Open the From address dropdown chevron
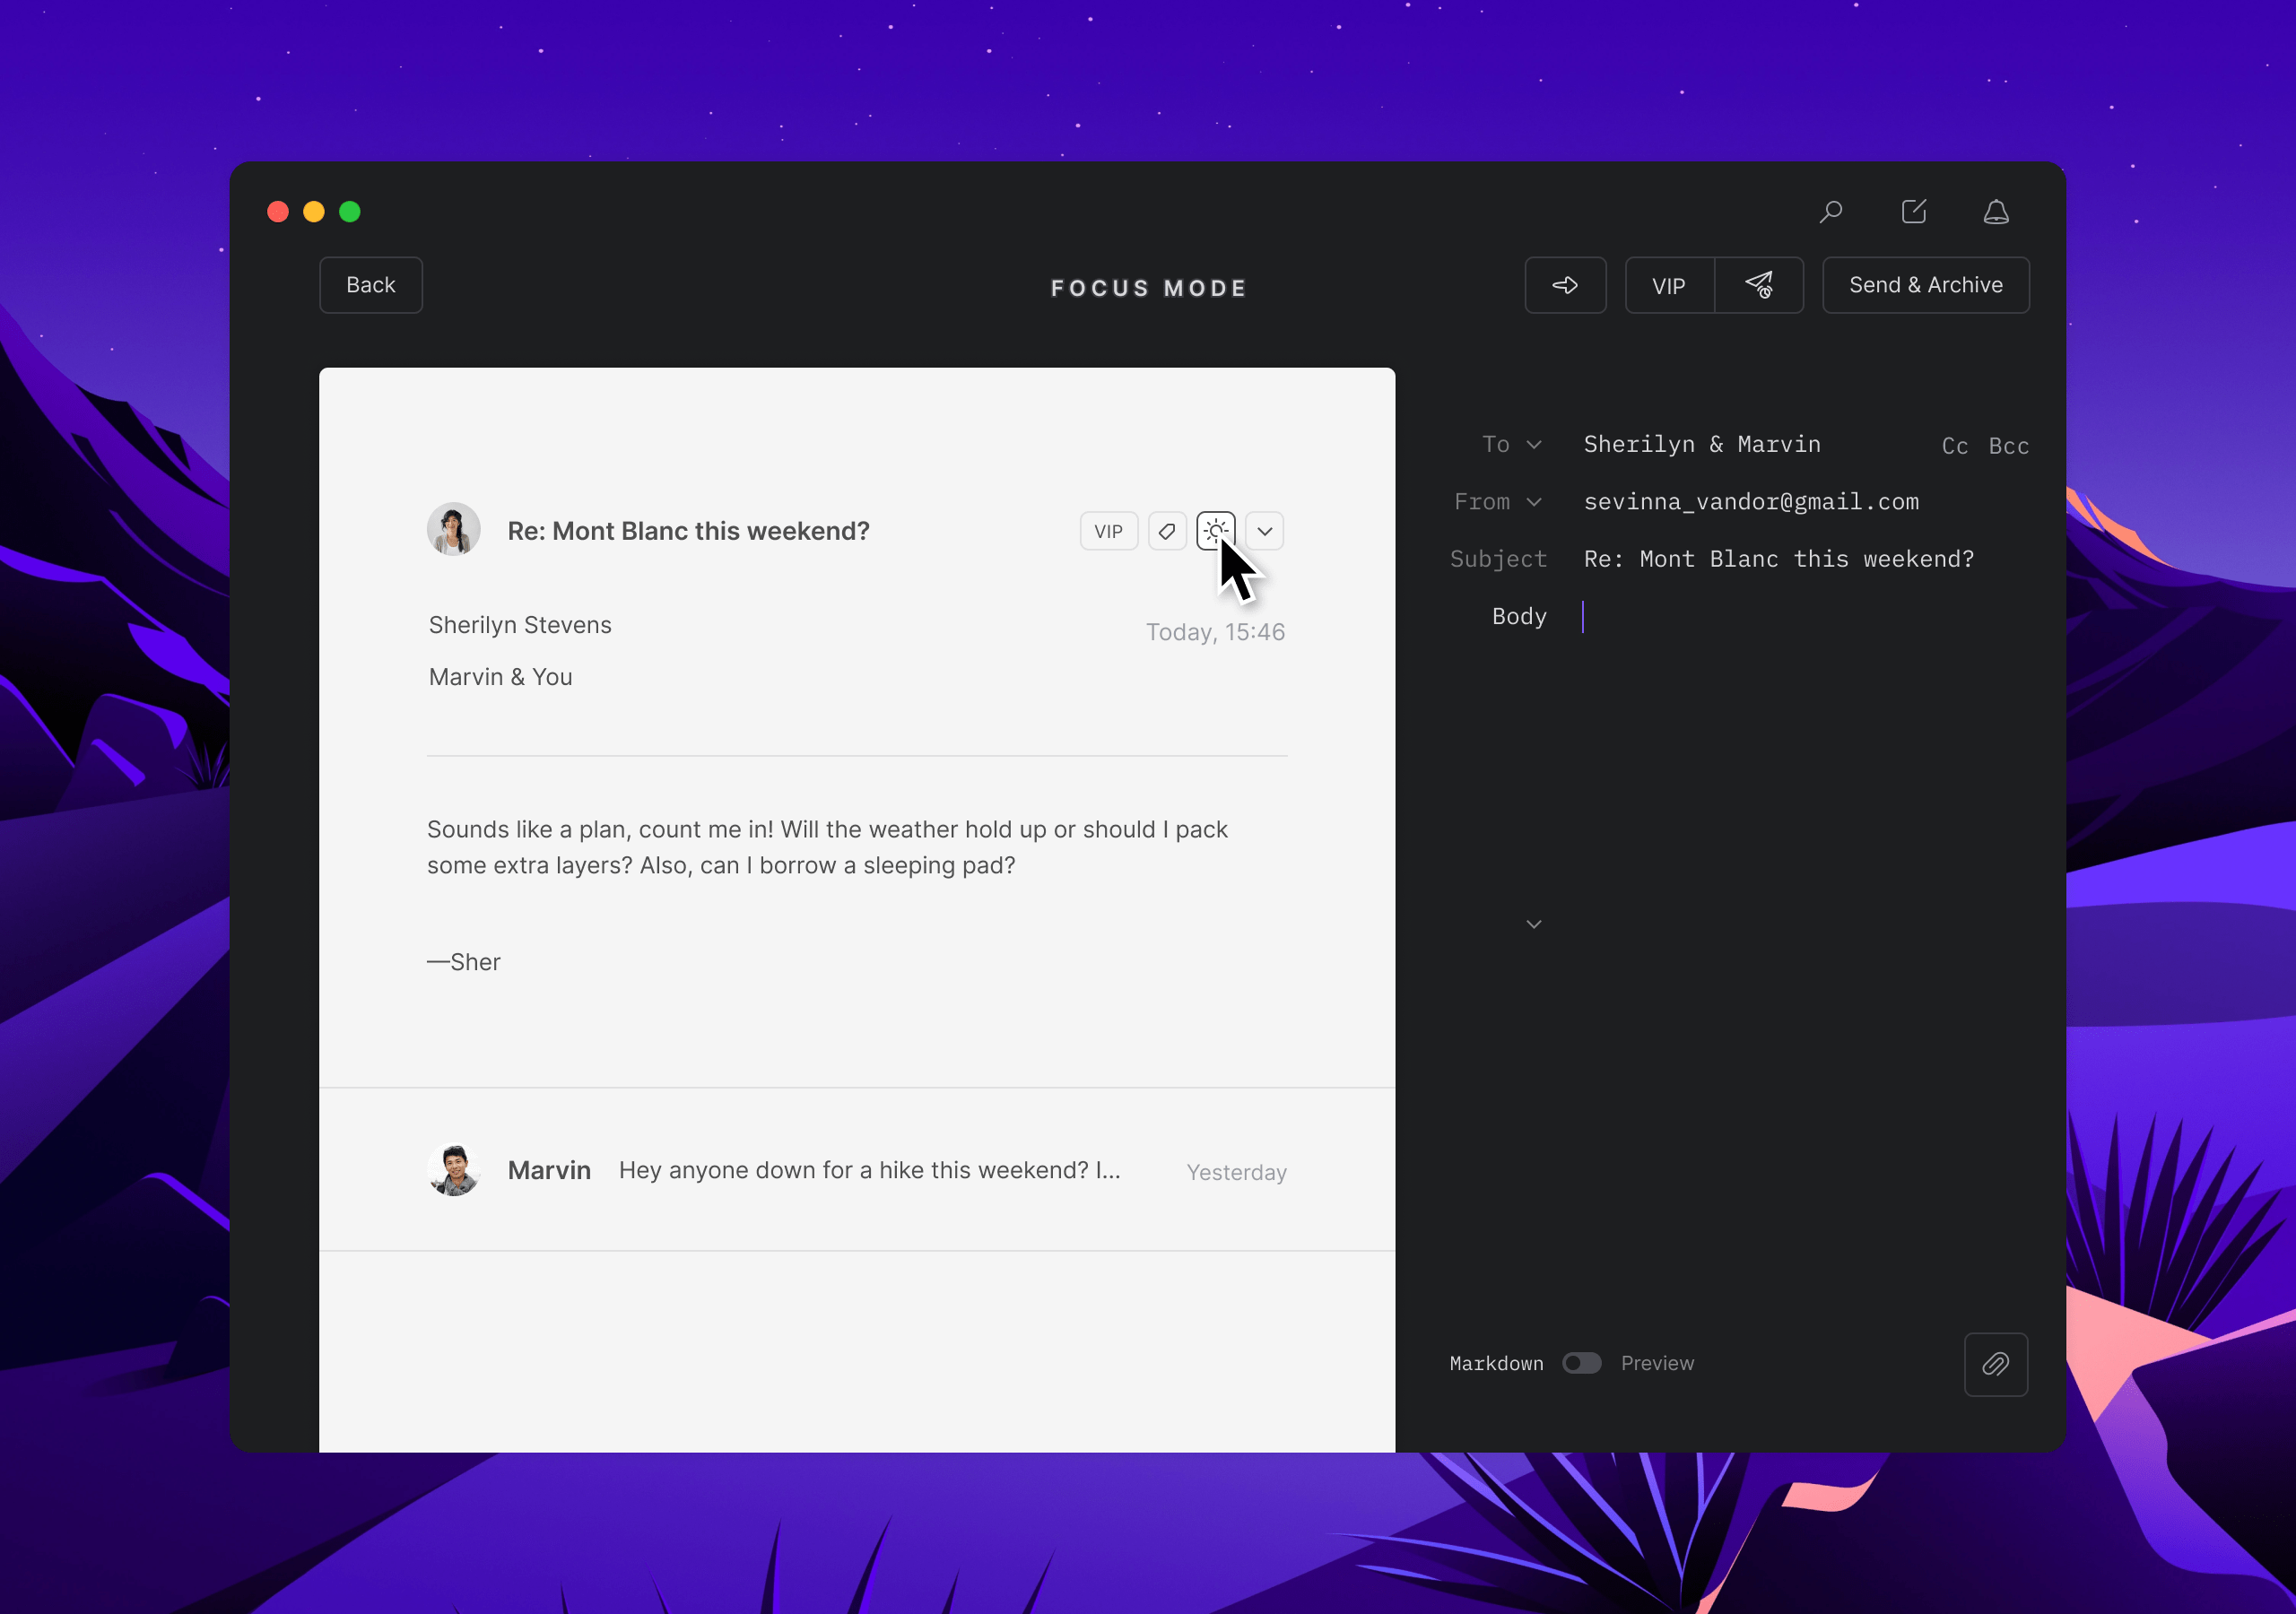The image size is (2296, 1614). point(1533,502)
